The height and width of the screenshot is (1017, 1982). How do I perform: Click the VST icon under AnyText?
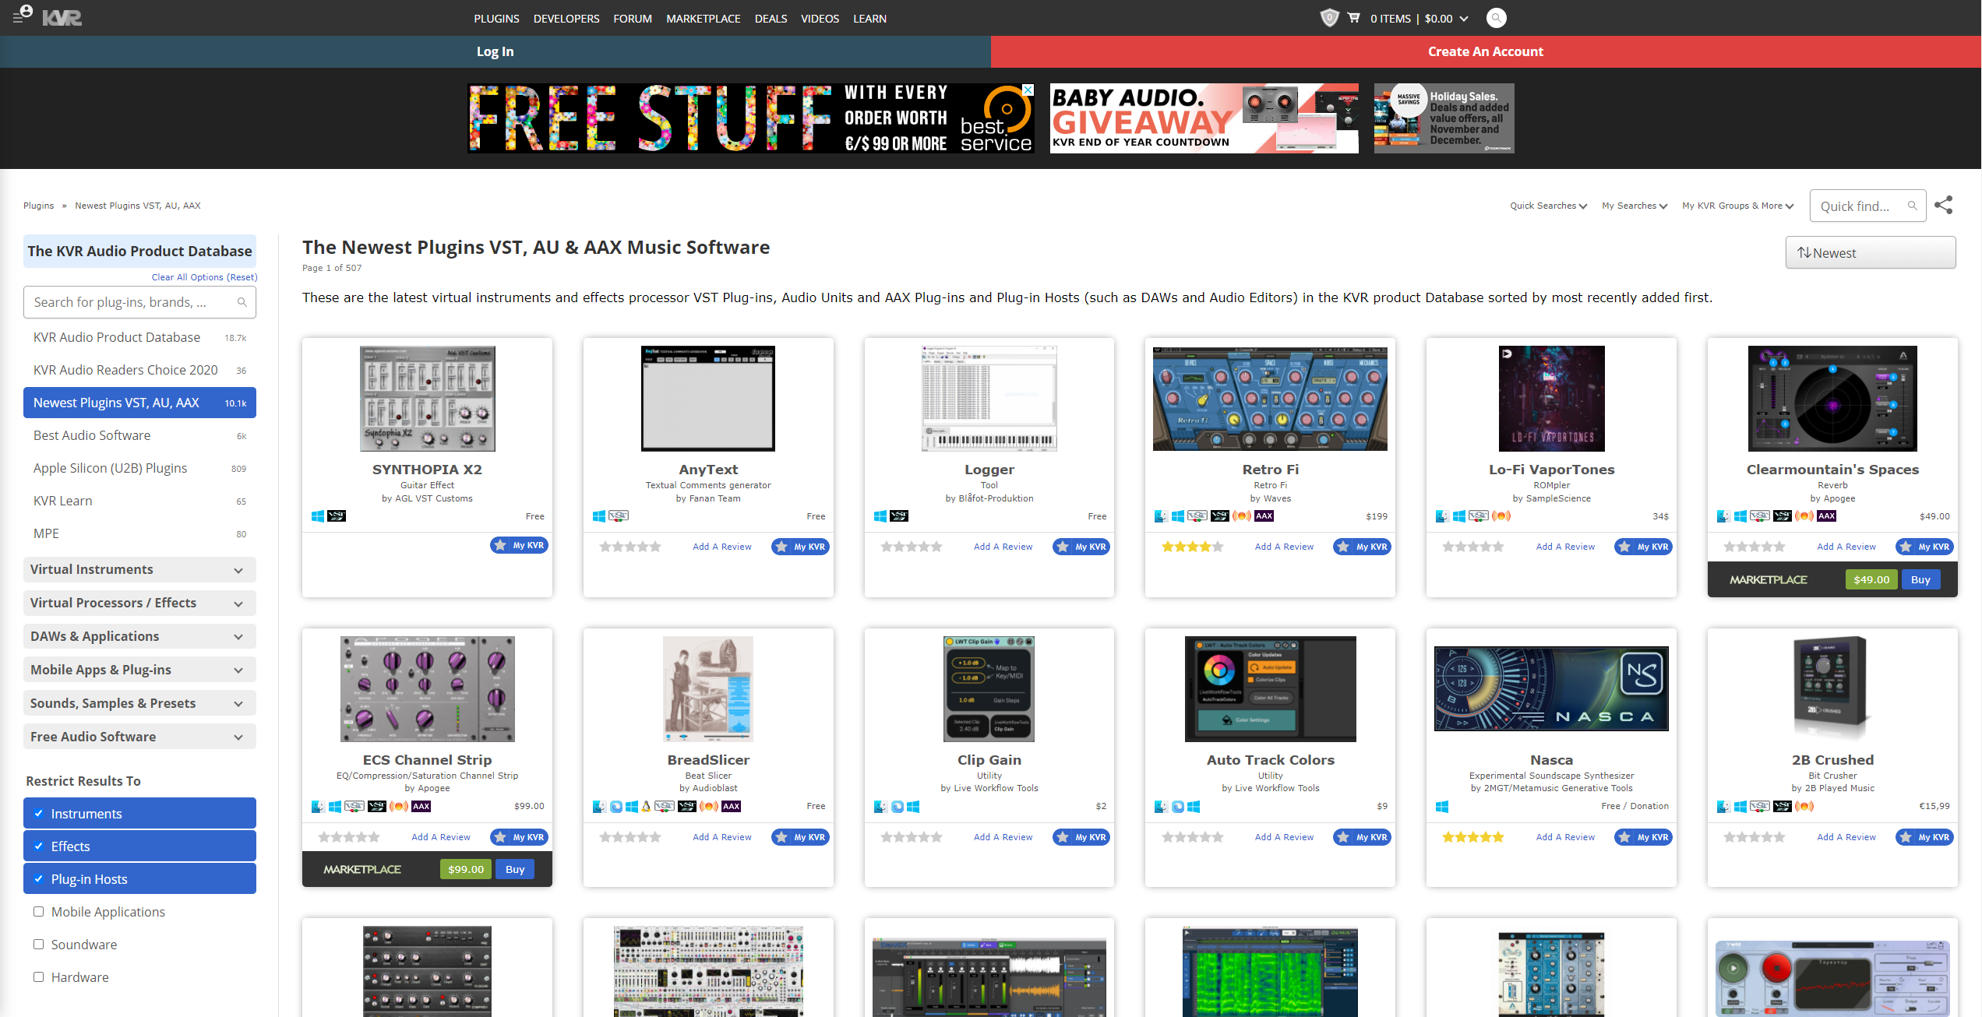click(x=619, y=516)
